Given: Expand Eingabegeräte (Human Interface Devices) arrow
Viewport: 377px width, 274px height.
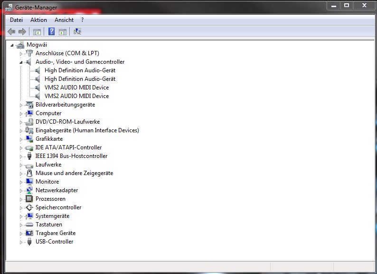Looking at the screenshot, I should (21, 131).
